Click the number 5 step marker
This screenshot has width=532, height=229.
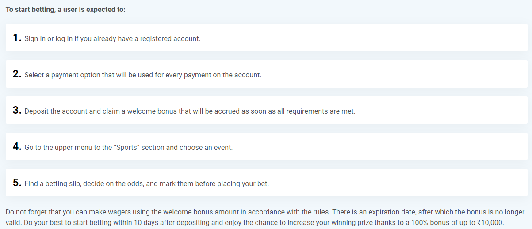(x=17, y=183)
